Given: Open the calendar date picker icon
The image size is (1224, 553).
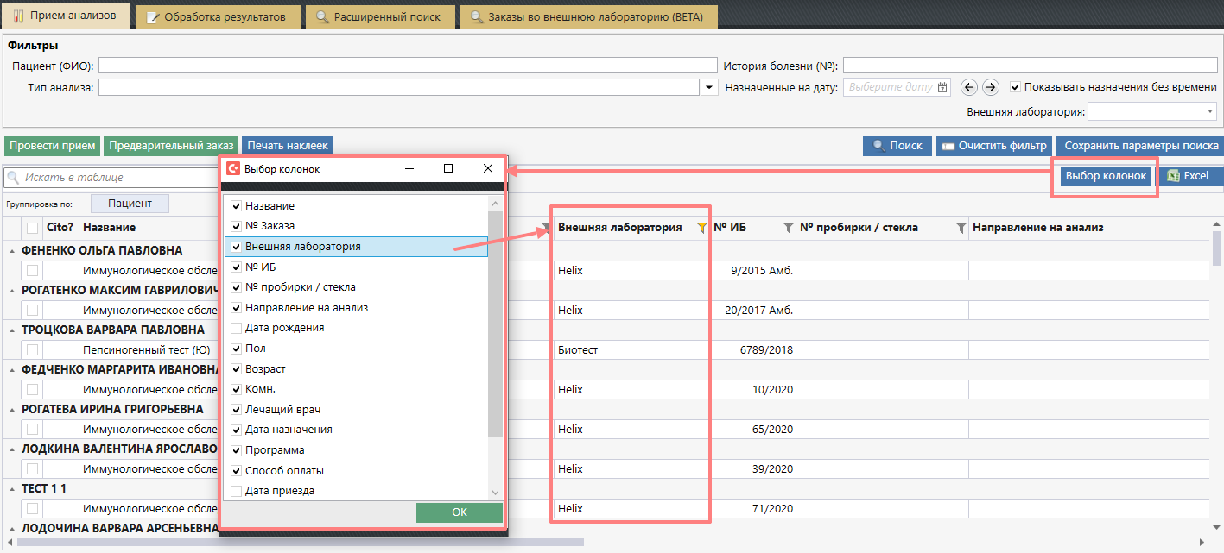Looking at the screenshot, I should point(942,87).
